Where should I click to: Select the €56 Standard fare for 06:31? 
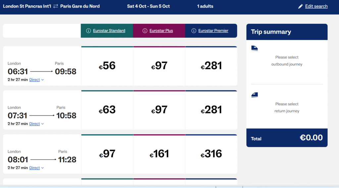coord(107,66)
